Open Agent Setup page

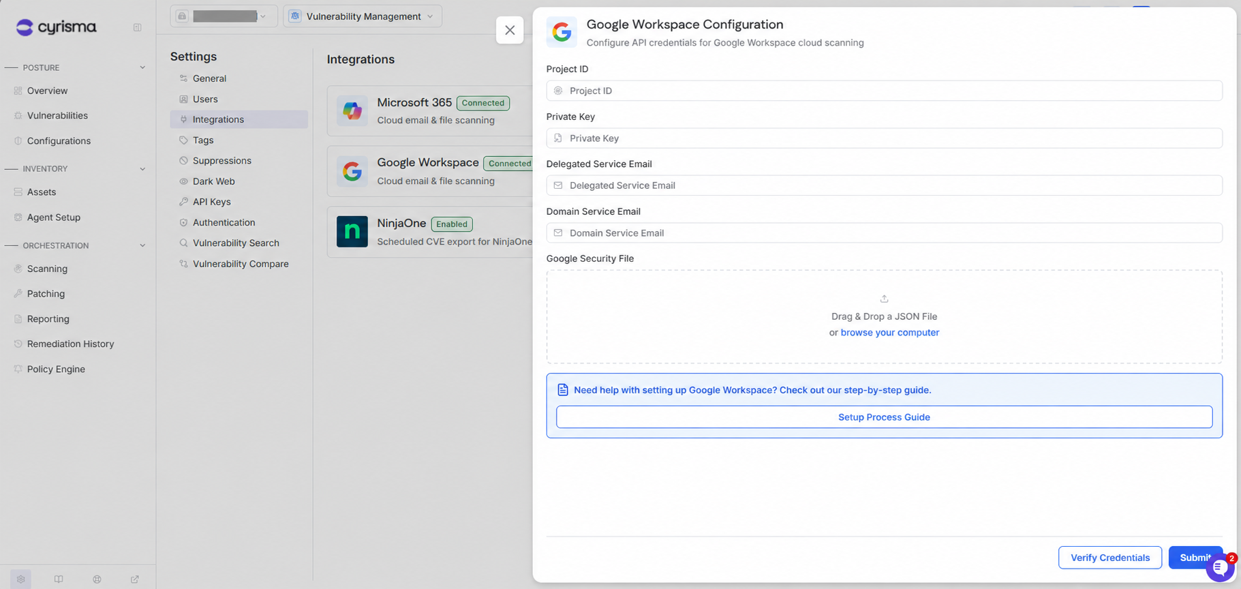click(53, 217)
